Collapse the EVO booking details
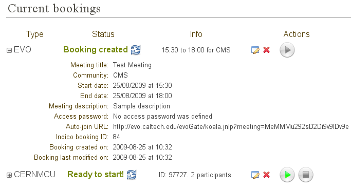This screenshot has height=188, width=351. pos(9,50)
